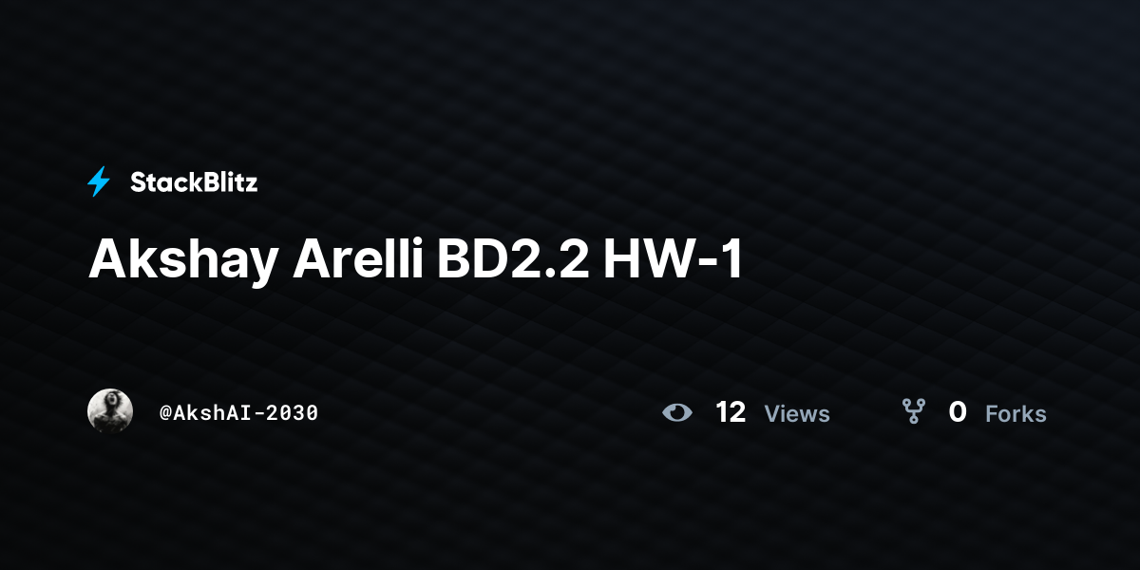This screenshot has height=570, width=1140.
Task: Select HW-1 at the title's end
Action: tap(674, 258)
